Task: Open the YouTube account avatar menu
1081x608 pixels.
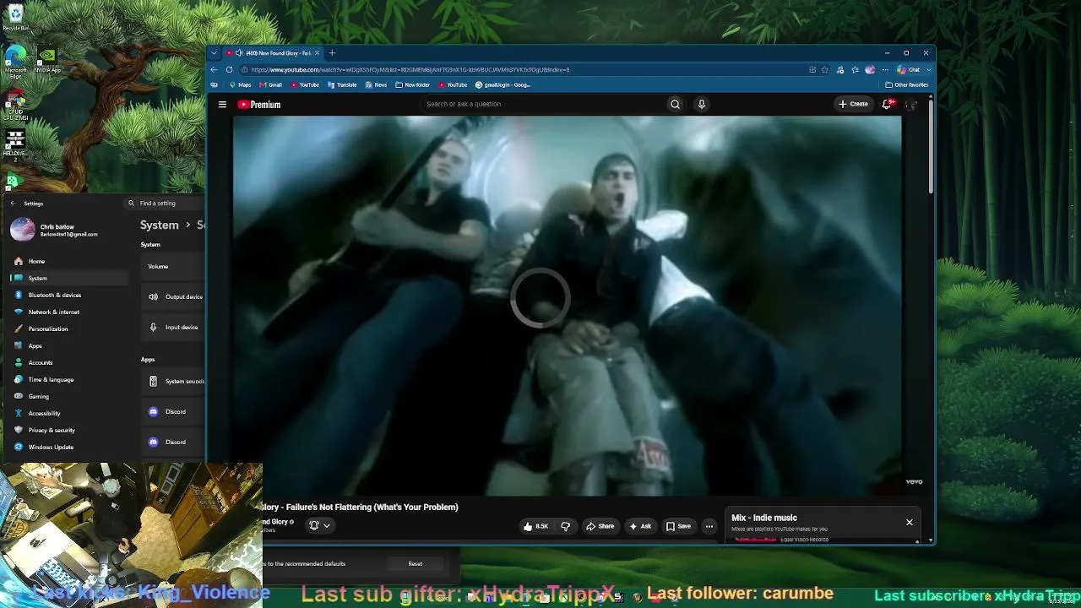Action: tap(910, 104)
